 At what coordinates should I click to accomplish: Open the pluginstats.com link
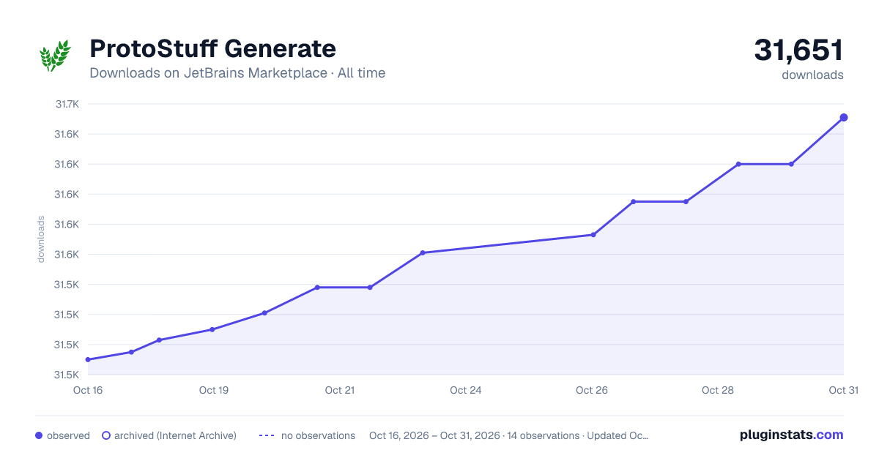click(792, 435)
